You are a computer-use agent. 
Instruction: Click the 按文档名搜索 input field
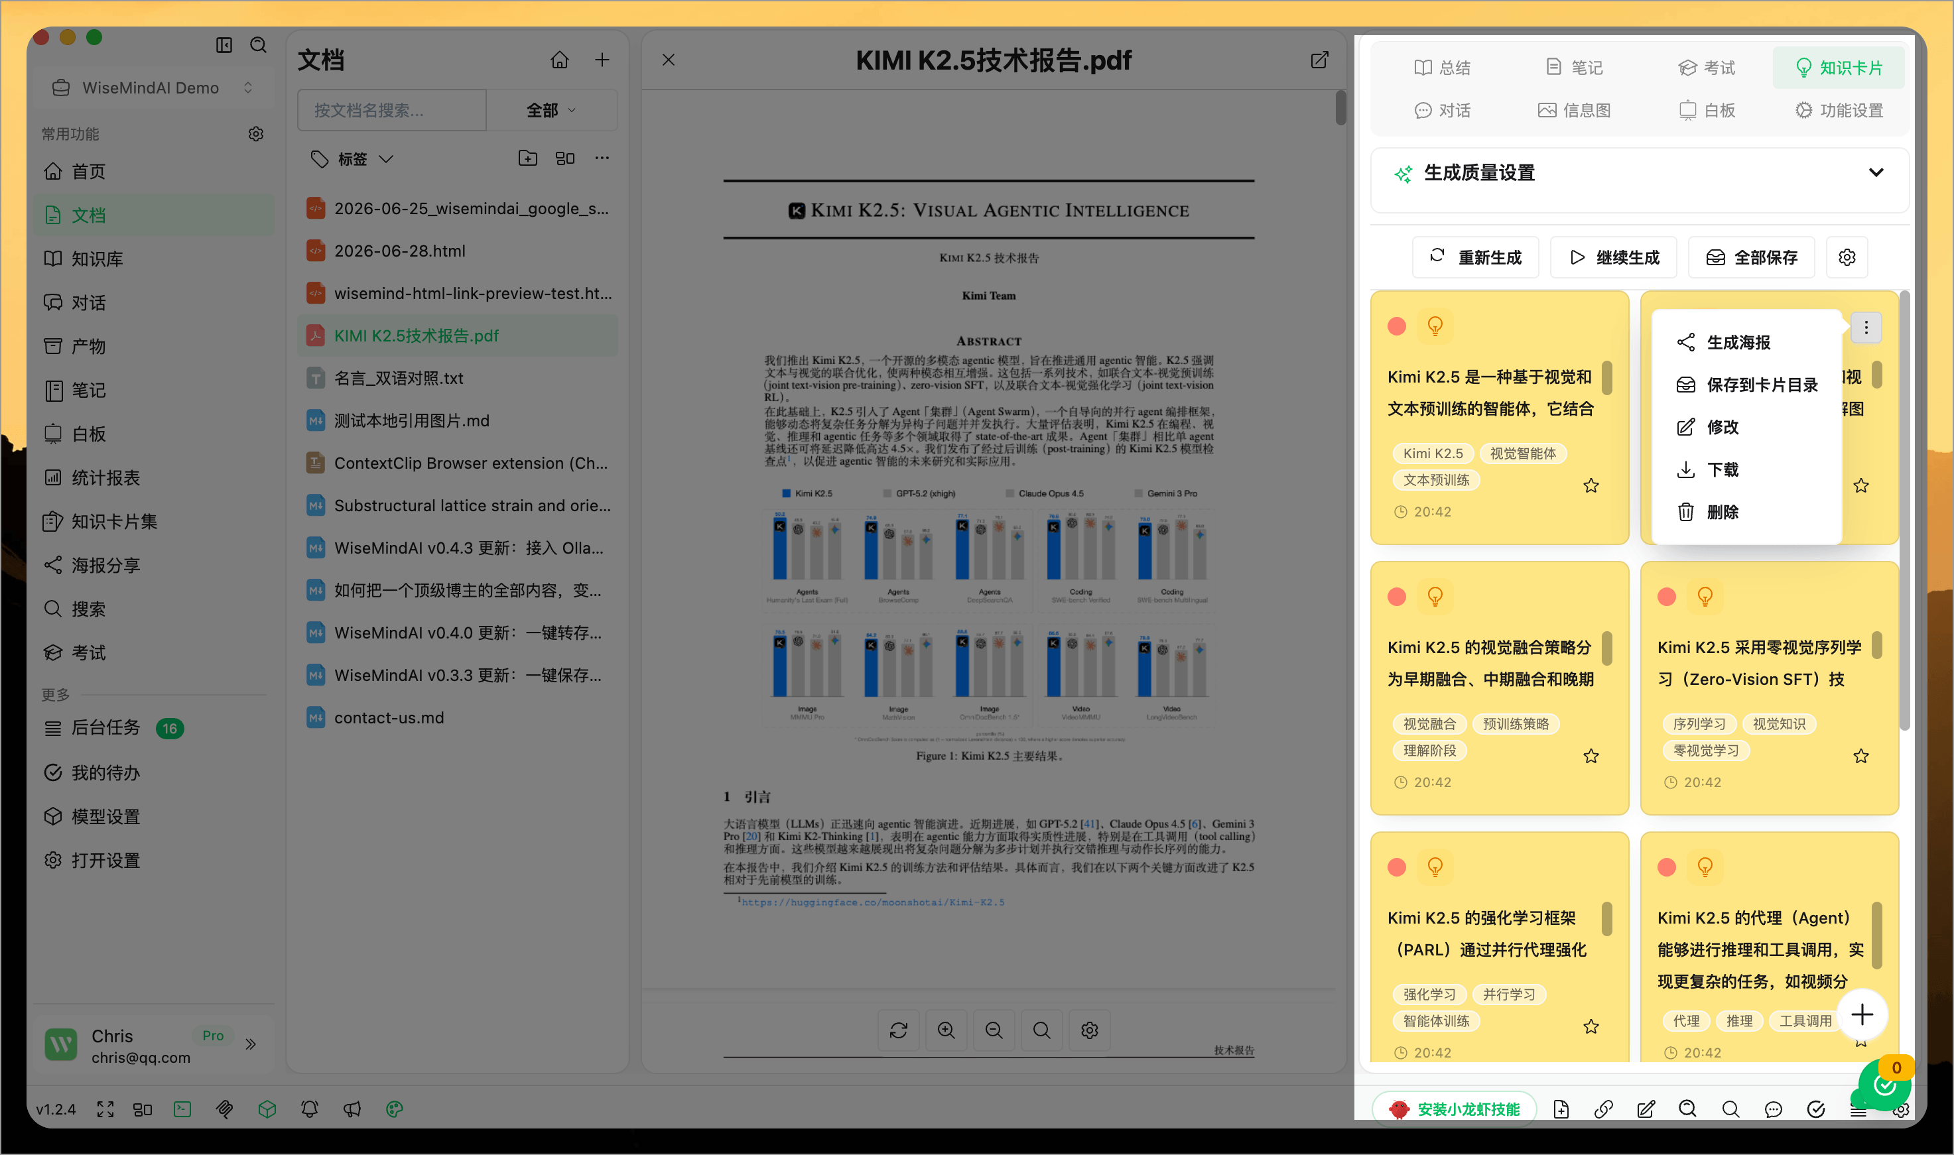391,110
